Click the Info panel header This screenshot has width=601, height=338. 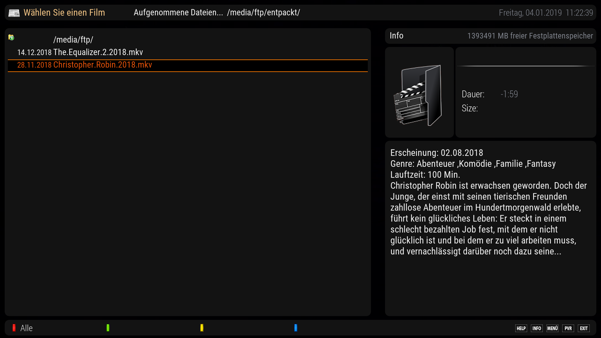(x=396, y=36)
